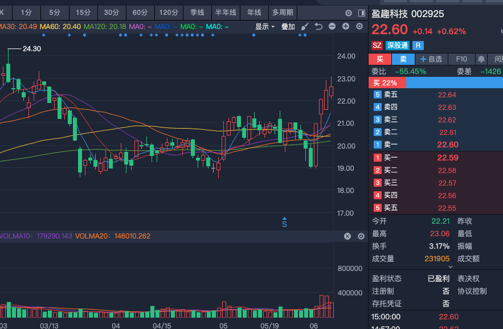The image size is (503, 329).
Task: Click the 最高 23.06 value
Action: [x=440, y=234]
